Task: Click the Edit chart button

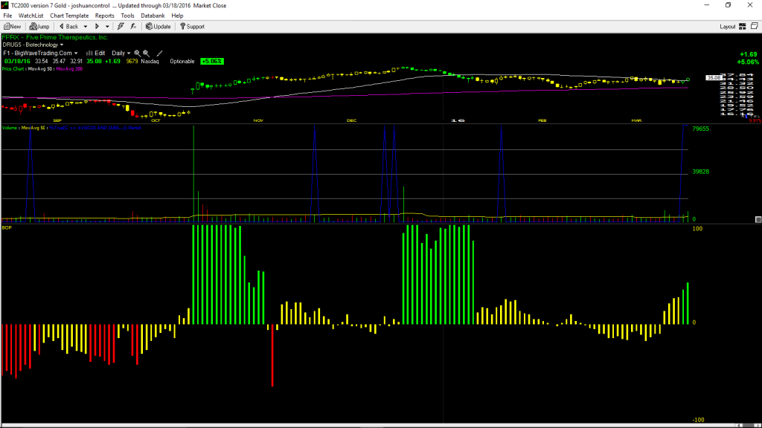Action: [96, 53]
